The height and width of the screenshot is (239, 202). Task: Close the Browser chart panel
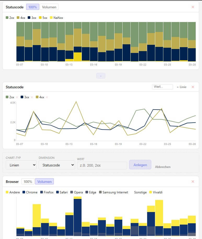(193, 181)
